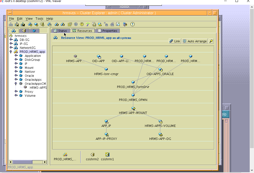This screenshot has width=254, height=173.
Task: Open the Tools menu
Action: [39, 19]
